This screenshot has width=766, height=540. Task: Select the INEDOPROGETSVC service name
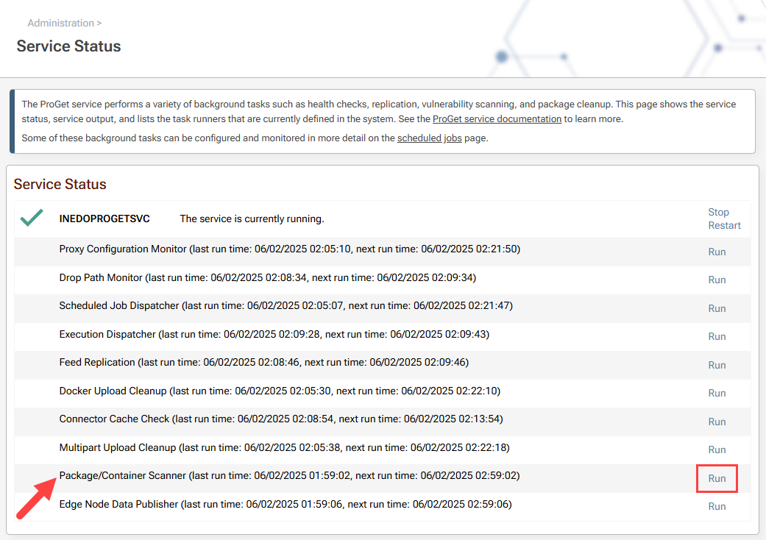(x=104, y=219)
